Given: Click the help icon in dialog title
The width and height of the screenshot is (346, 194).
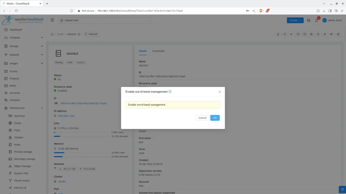Looking at the screenshot, I should (x=170, y=92).
